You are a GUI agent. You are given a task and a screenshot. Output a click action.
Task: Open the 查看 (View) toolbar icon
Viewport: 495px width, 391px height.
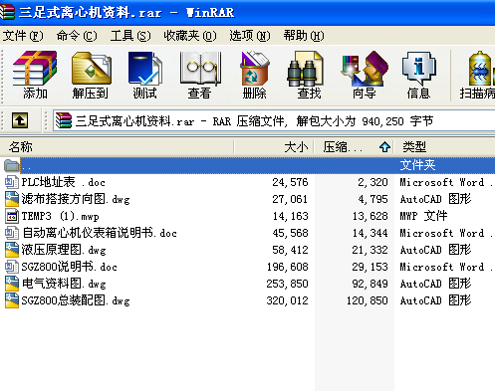point(200,69)
